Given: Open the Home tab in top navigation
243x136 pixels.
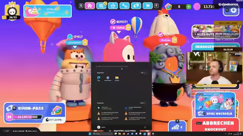Looking at the screenshot, I should coord(90,6).
